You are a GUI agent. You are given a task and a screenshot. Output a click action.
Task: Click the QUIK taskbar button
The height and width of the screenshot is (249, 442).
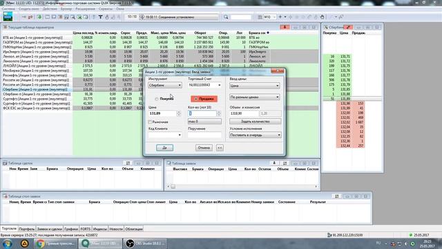[100, 243]
